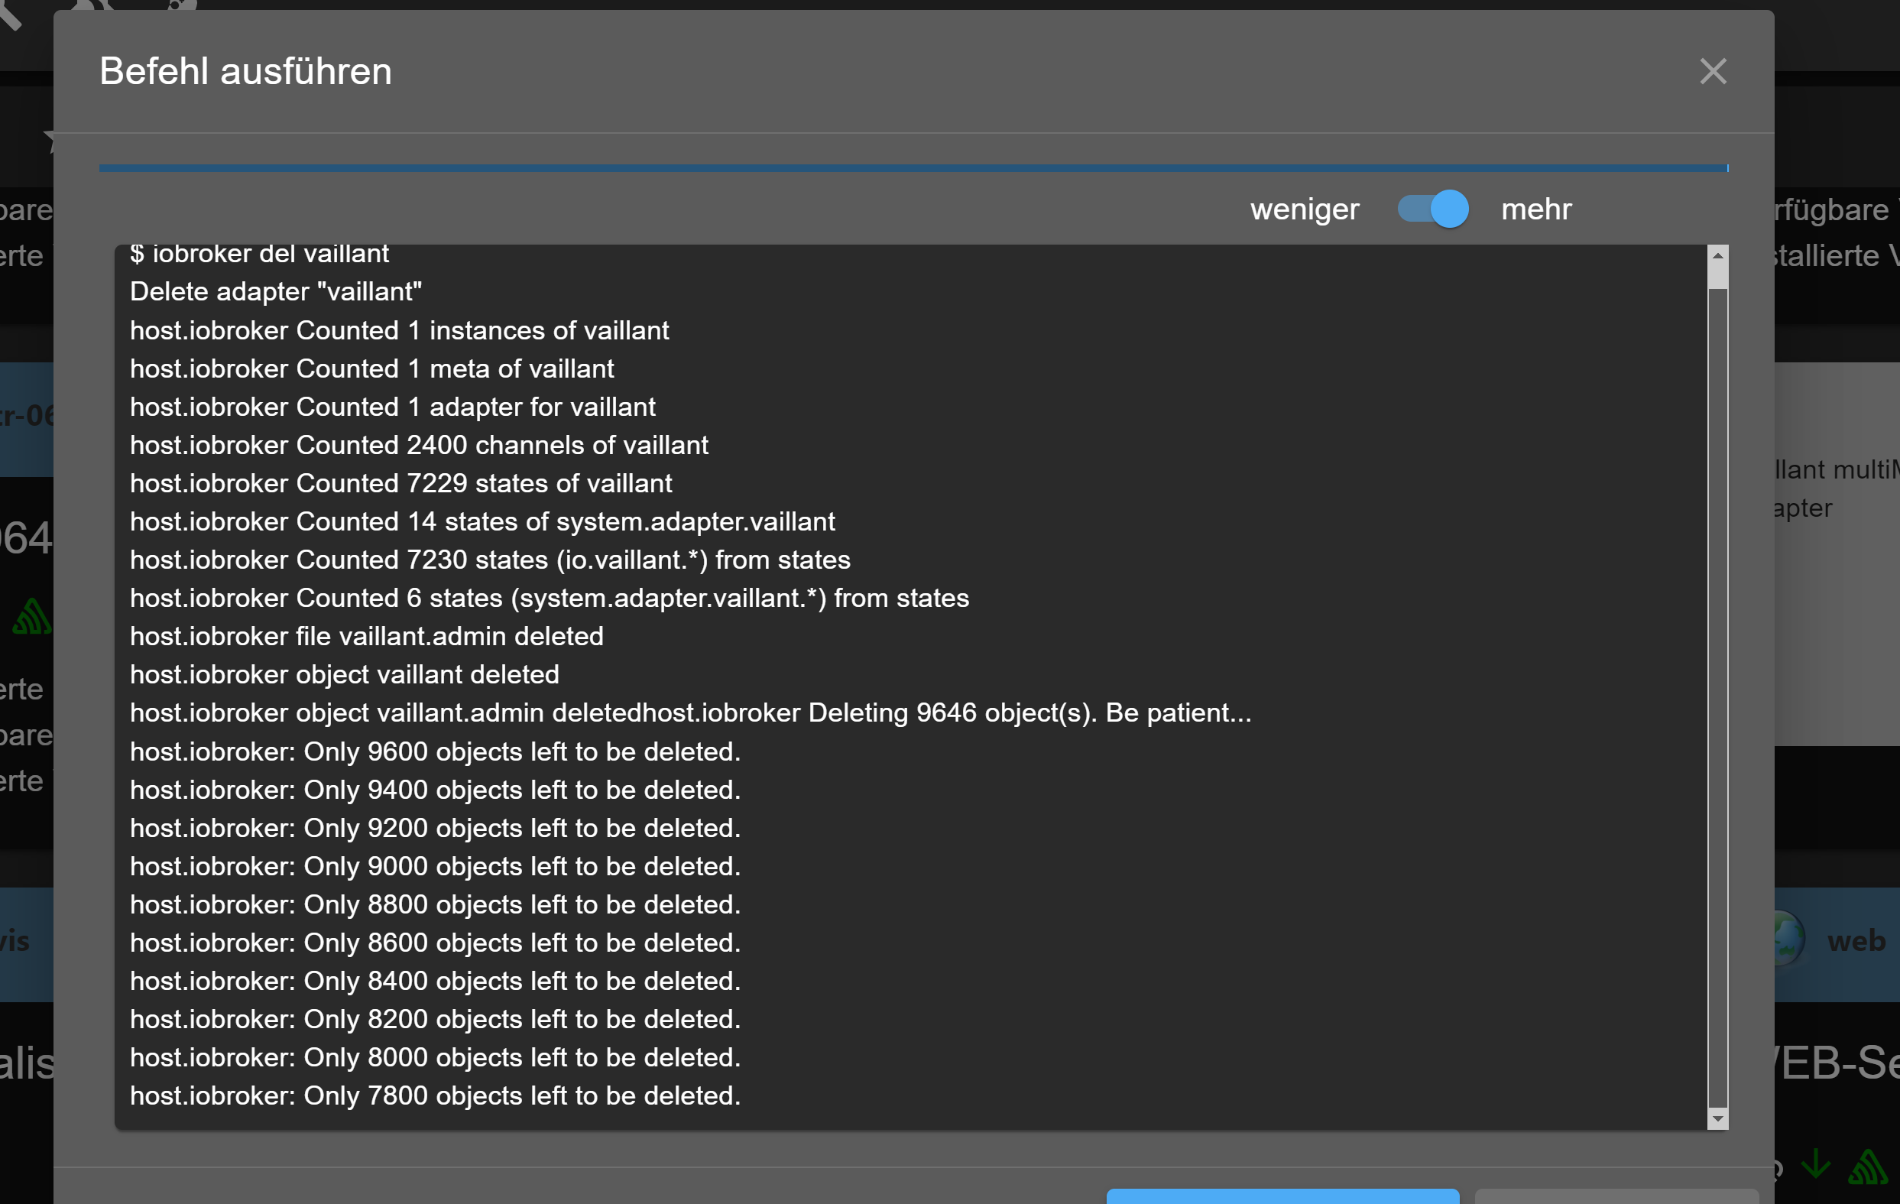
Task: Click the log scrollbar down arrow
Action: tap(1718, 1119)
